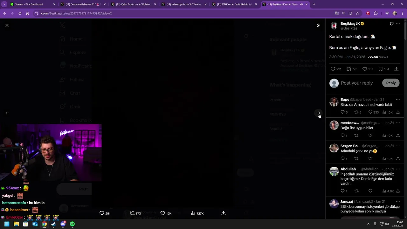Open a new browser tab

(x=314, y=4)
